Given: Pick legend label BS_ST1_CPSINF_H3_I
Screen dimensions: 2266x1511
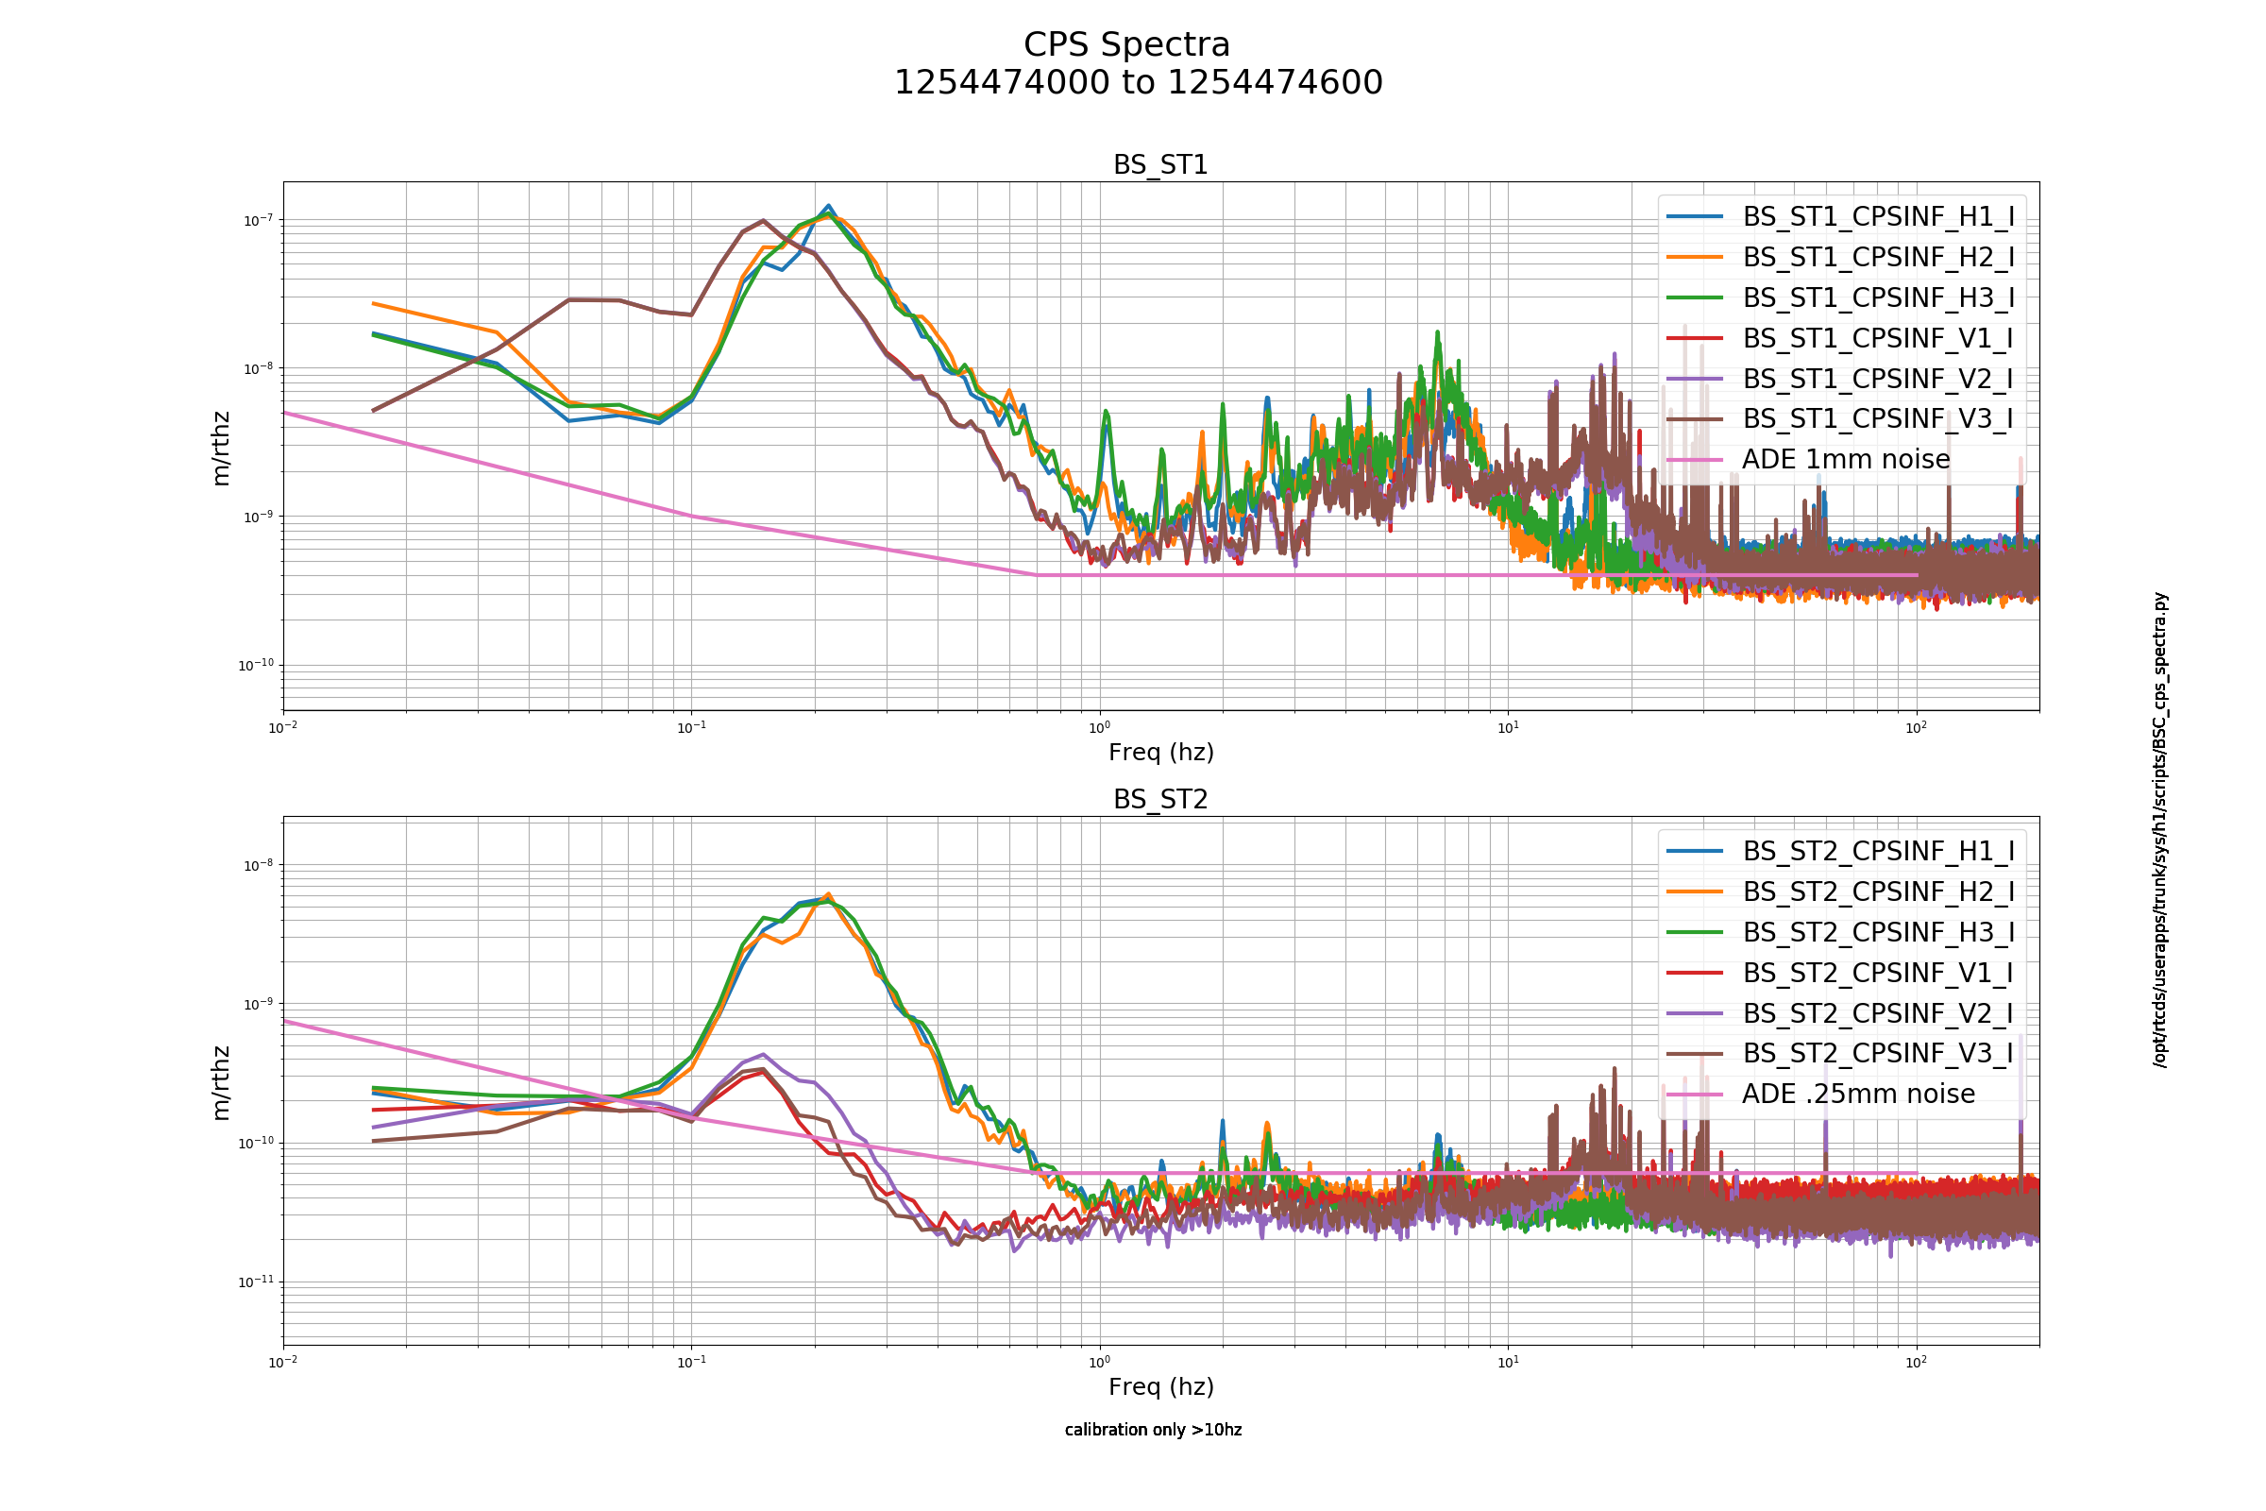Looking at the screenshot, I should (x=1878, y=297).
